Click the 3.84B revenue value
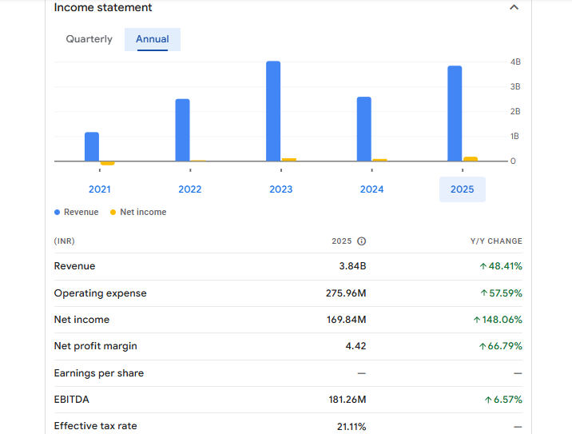 352,266
